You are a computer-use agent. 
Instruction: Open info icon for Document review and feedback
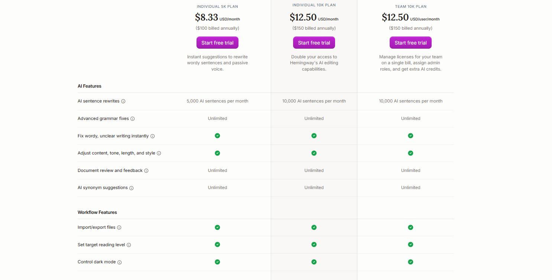pyautogui.click(x=146, y=171)
